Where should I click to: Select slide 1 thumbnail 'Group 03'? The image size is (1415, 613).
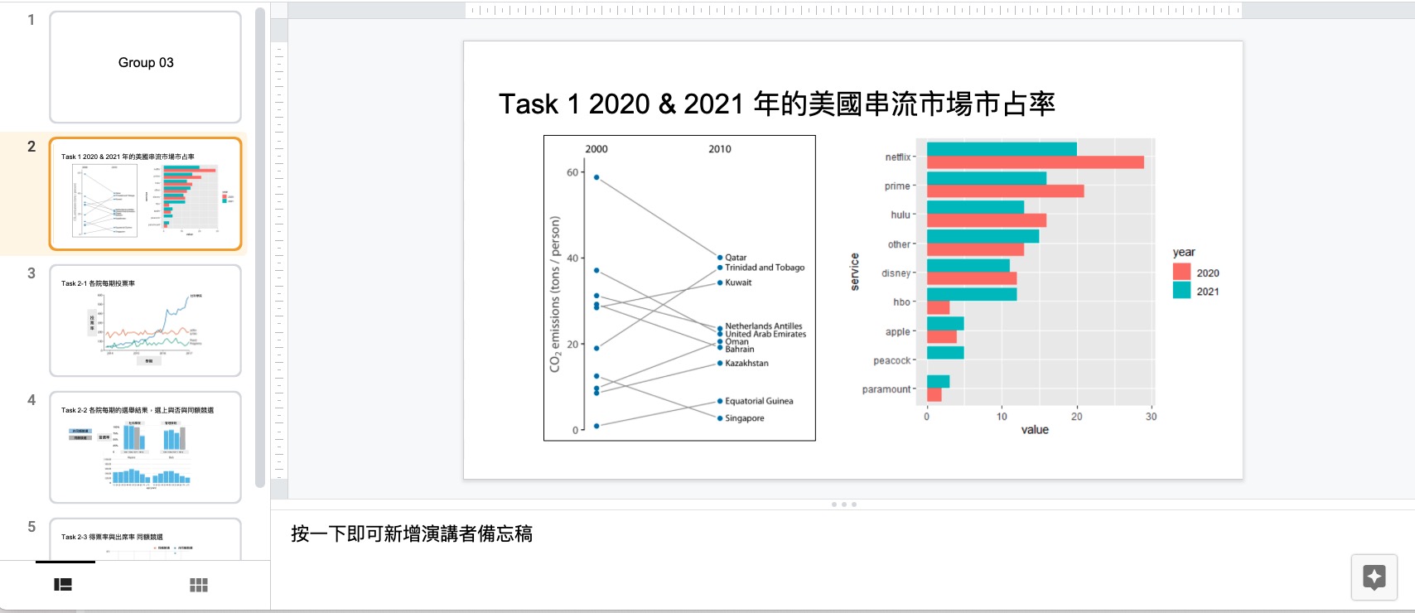coord(146,67)
